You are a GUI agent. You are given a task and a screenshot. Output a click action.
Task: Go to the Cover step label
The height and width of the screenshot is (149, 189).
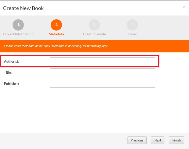[132, 34]
